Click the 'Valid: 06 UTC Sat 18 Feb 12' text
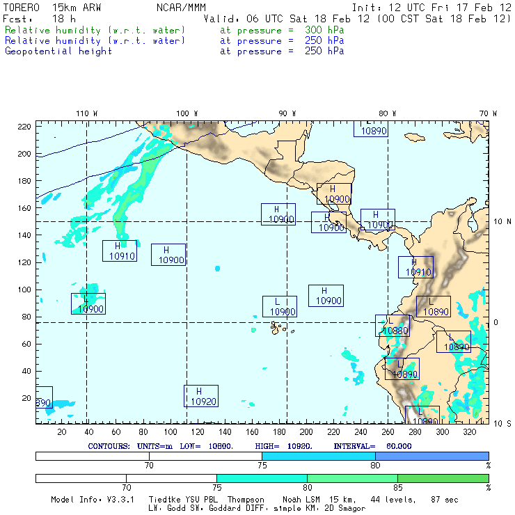Screen dimensions: 515x515 (x=287, y=19)
